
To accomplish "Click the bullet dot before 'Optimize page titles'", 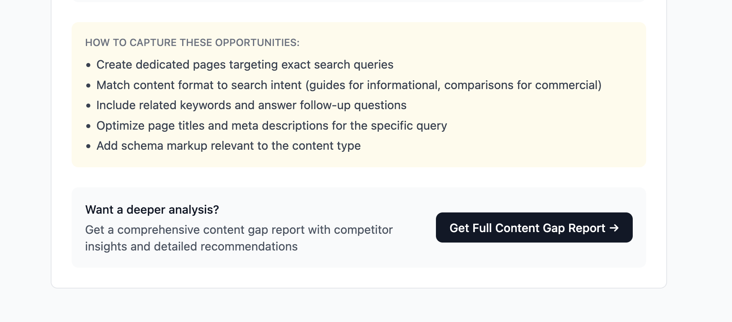I will 88,126.
